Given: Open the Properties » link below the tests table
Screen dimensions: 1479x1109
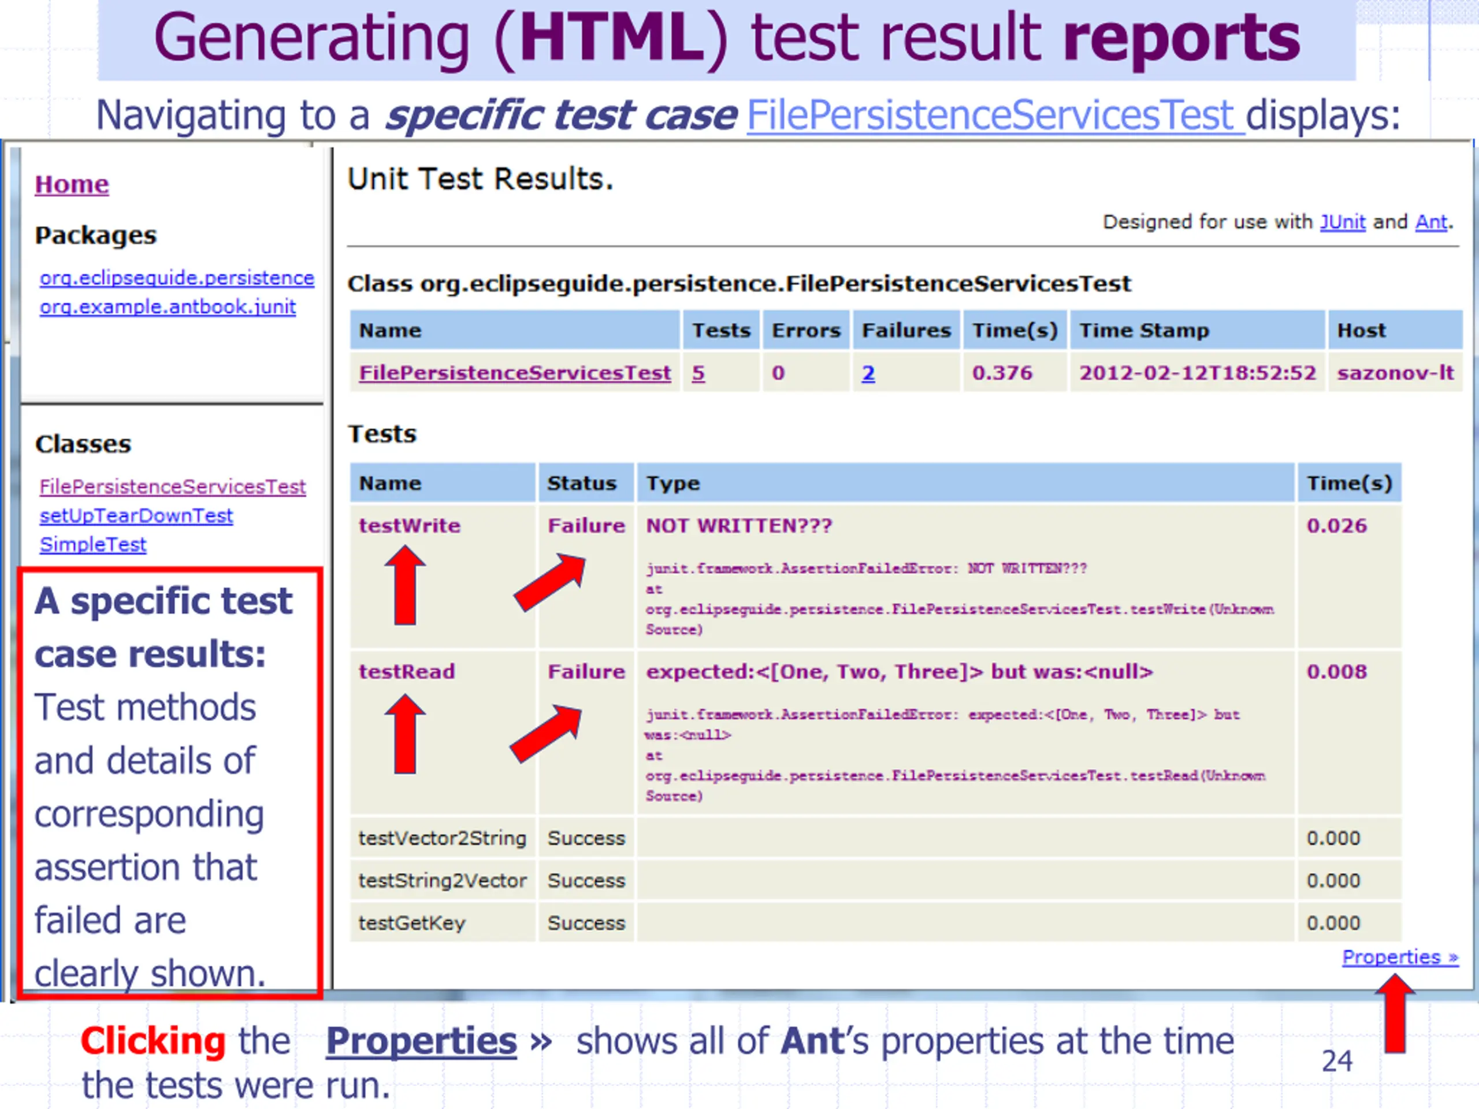Looking at the screenshot, I should tap(1400, 957).
